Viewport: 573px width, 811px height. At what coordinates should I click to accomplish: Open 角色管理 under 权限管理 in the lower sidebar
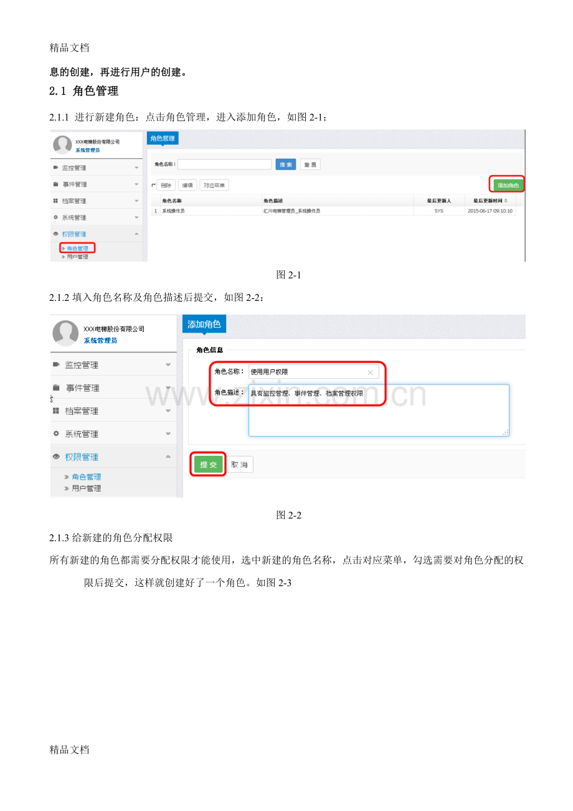click(87, 477)
